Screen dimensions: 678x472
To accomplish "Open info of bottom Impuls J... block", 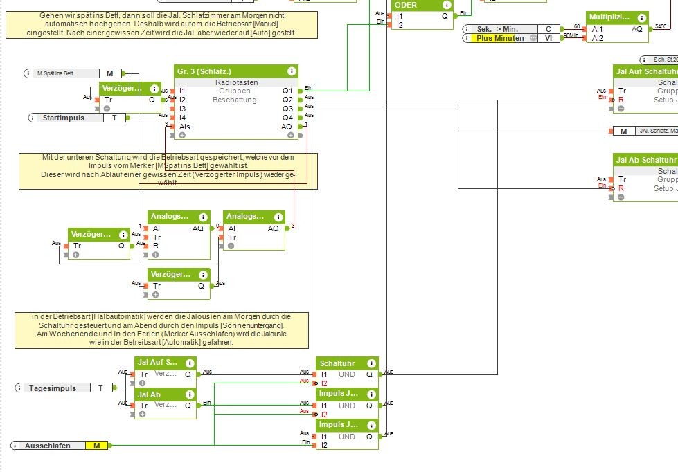I will click(371, 426).
